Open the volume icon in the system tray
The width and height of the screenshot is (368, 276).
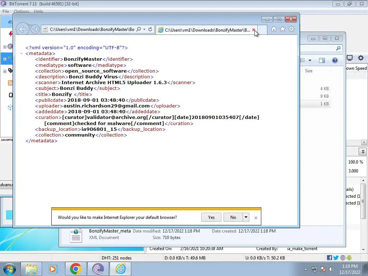[x=331, y=270]
